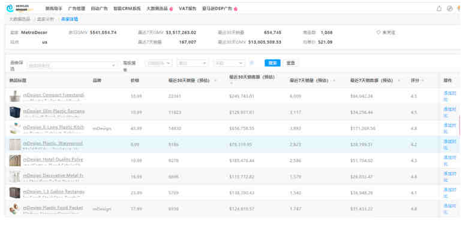This screenshot has width=469, height=232.
Task: Go to the first breadcrumb link
Action: [x=20, y=19]
